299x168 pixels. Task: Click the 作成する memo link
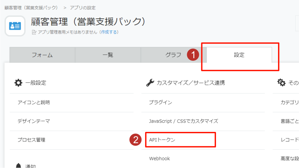click(109, 32)
